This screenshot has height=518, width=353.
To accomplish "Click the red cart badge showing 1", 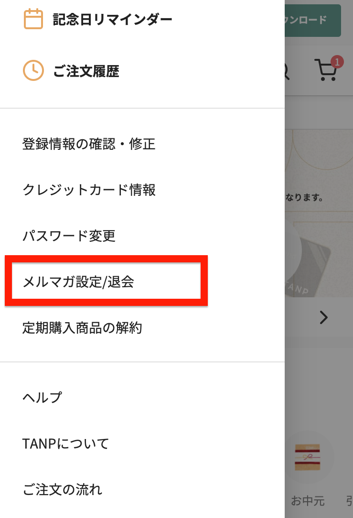I will (337, 61).
